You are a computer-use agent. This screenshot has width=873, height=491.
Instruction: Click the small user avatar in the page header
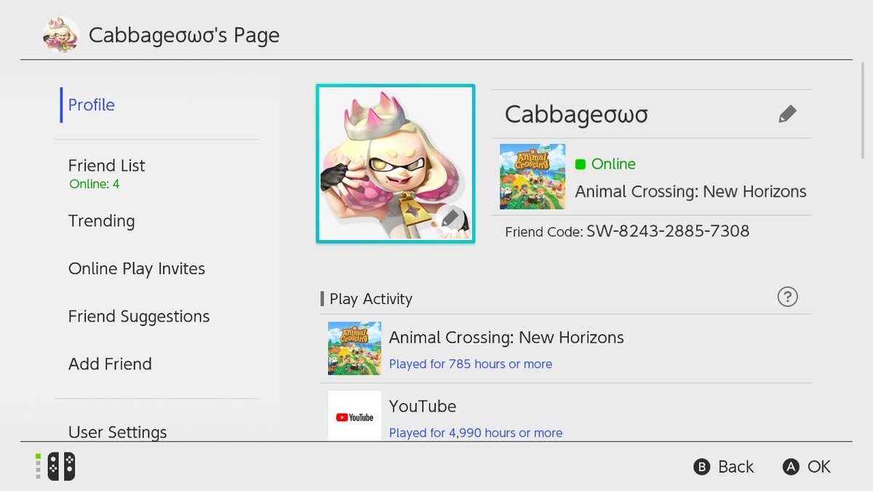(61, 35)
